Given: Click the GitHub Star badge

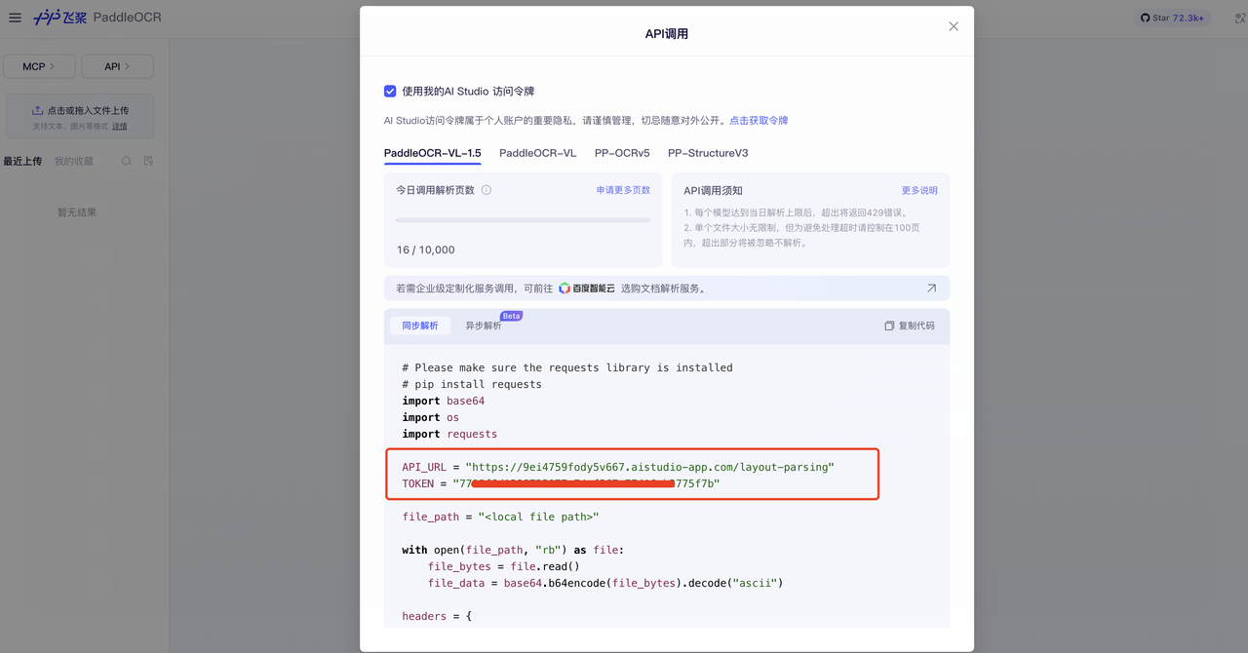Looking at the screenshot, I should [1172, 18].
